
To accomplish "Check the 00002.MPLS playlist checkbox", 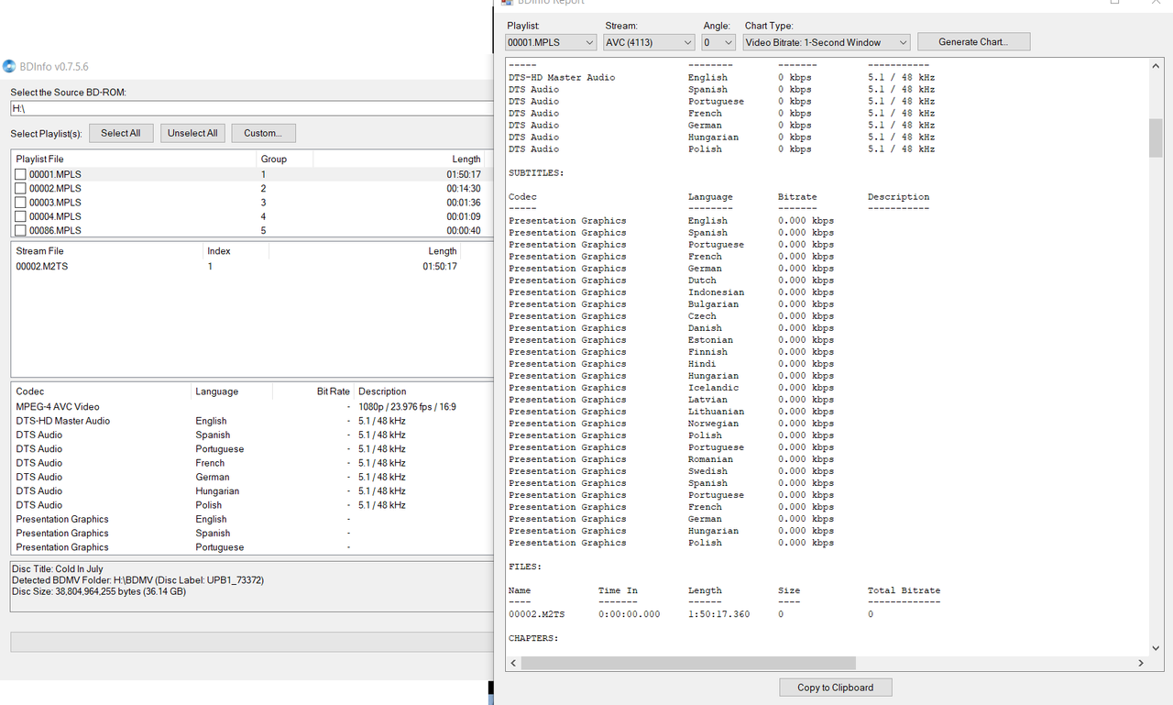I will point(20,188).
